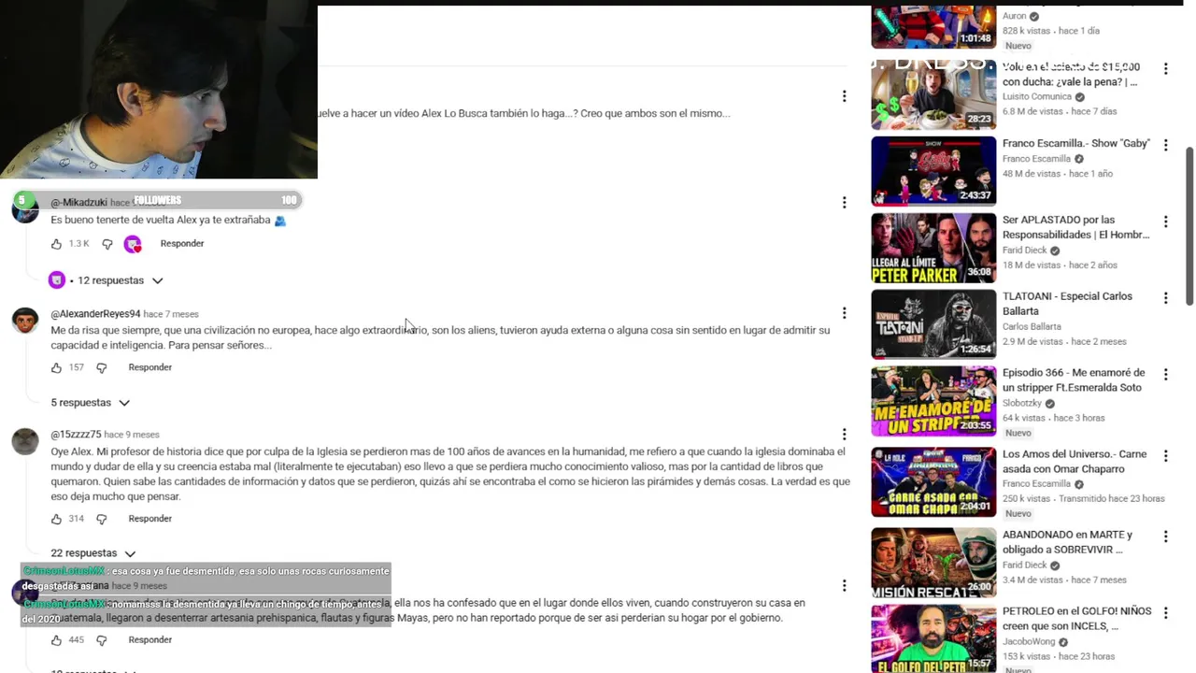Play Me enamoré de un stripper thumbnail
The height and width of the screenshot is (673, 1196).
933,401
